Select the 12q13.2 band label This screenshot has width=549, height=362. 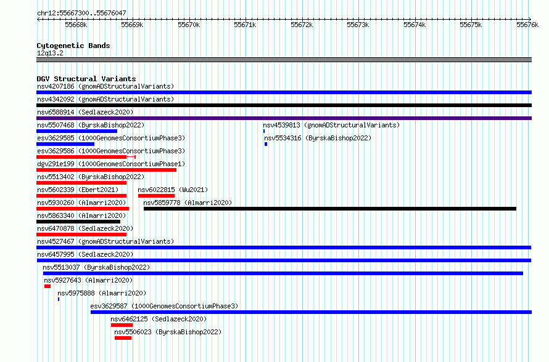point(50,53)
